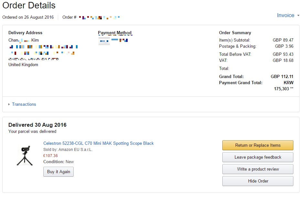Click Write a product review button
306x198 pixels.
tap(258, 169)
